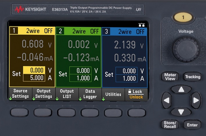Click the tracking status icon on display
Viewport: 206px width, 136px height.
point(142,25)
